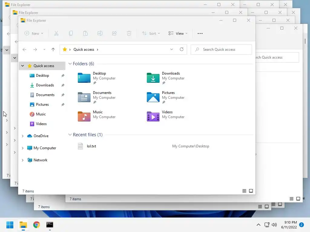
Task: Select Pictures in the navigation pane
Action: tap(42, 104)
